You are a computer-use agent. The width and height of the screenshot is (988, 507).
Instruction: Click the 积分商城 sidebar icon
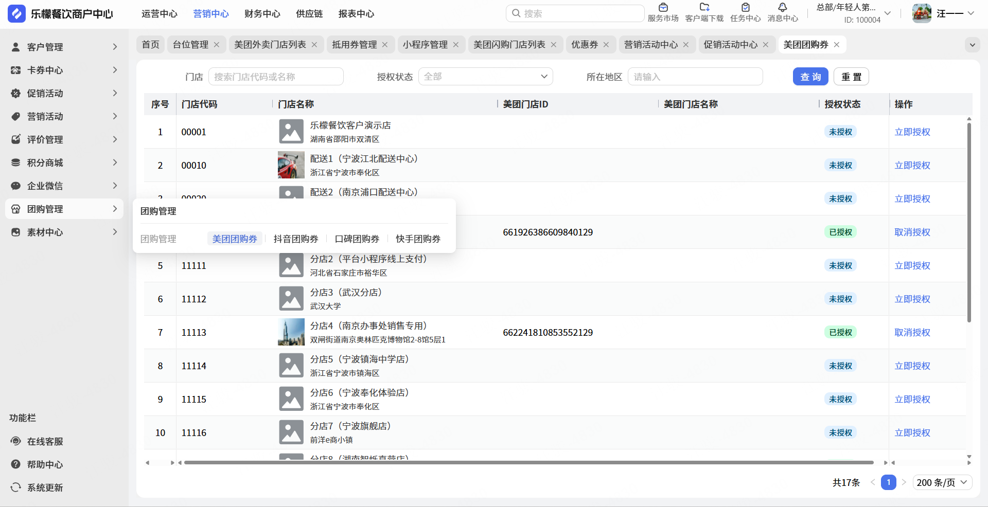(16, 162)
